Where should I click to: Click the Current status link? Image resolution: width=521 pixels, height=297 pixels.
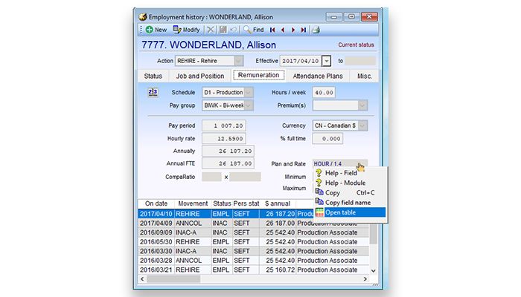pyautogui.click(x=356, y=45)
